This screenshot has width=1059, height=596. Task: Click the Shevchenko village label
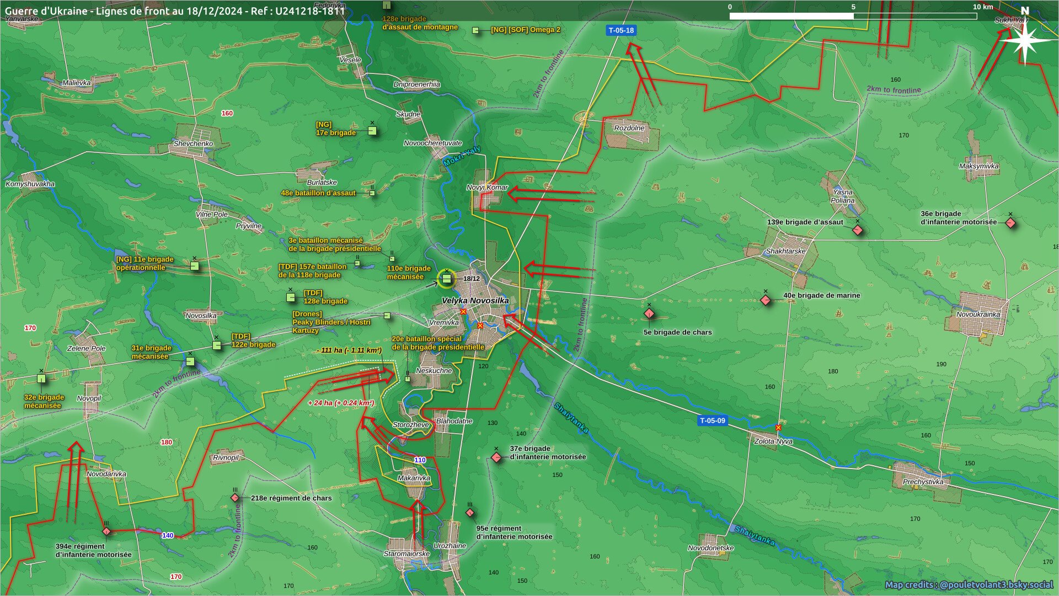point(193,143)
